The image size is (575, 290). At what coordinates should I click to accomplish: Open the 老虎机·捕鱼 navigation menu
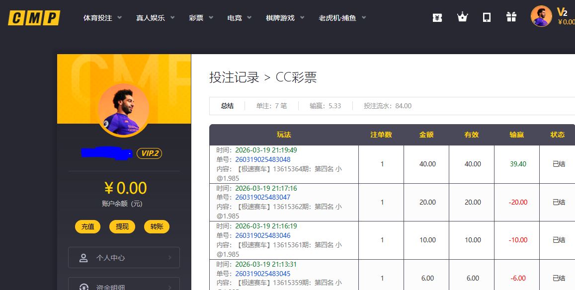pos(342,18)
